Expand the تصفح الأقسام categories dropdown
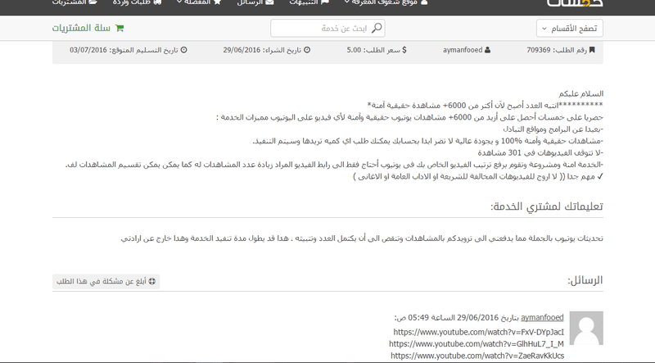The image size is (655, 363). [x=569, y=29]
